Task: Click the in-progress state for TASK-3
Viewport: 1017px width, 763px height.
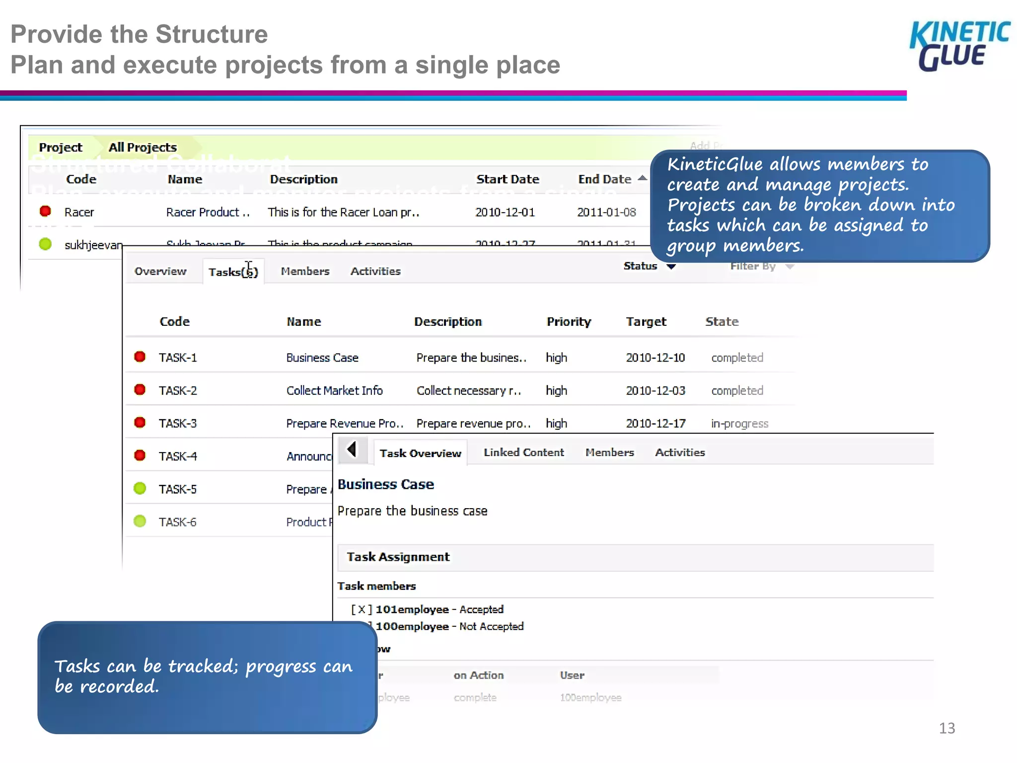Action: click(739, 424)
